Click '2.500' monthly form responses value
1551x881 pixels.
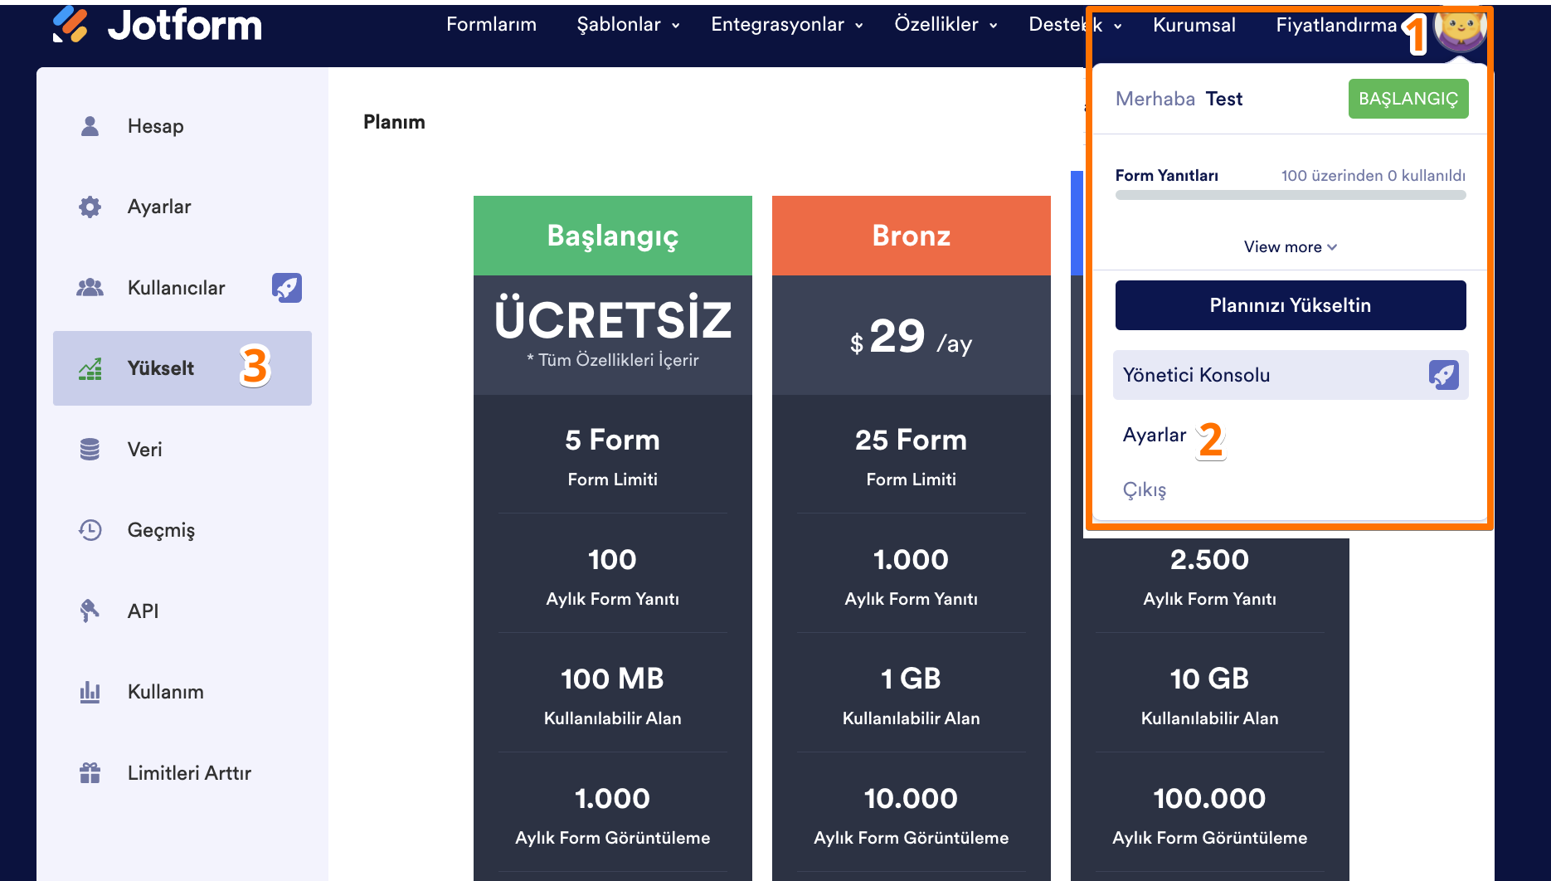point(1210,559)
